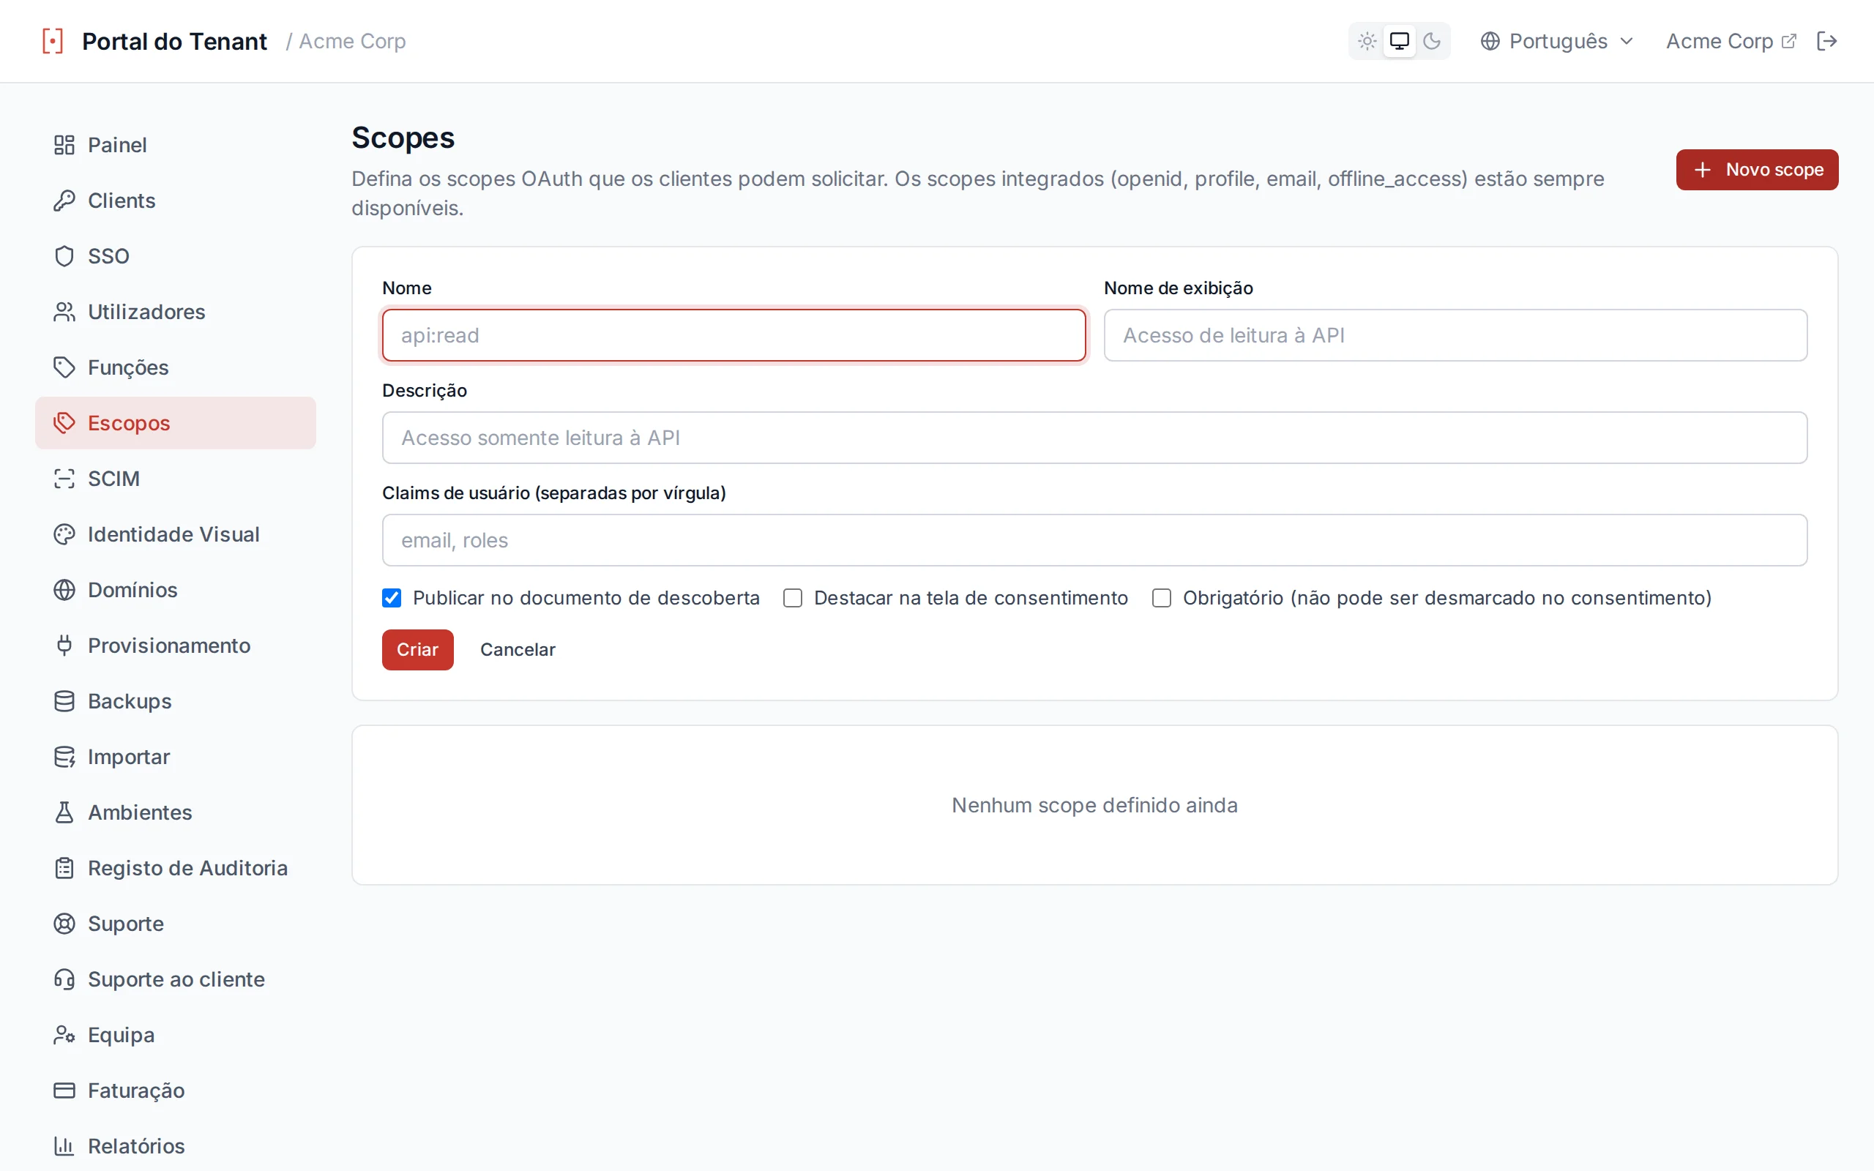Focus the Nome de exibição field

tap(1455, 335)
